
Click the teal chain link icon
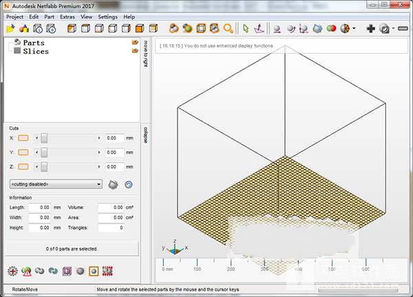tap(53, 271)
